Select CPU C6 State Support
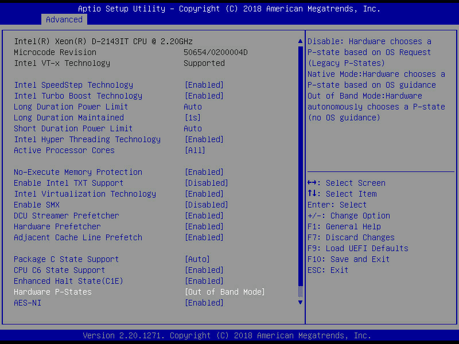The height and width of the screenshot is (344, 459). tap(60, 270)
